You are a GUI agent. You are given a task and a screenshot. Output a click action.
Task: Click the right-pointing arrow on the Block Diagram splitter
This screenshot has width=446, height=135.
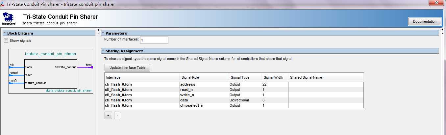tap(98, 34)
